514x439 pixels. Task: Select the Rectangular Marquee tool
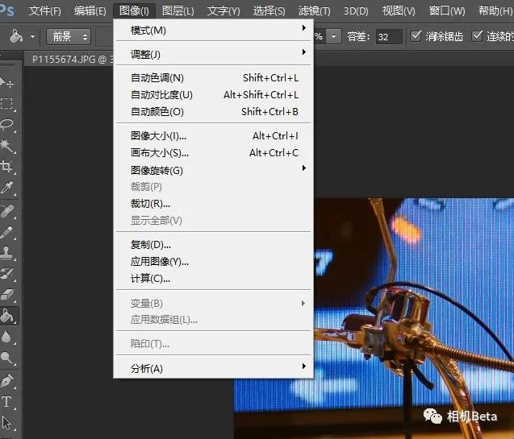click(7, 104)
